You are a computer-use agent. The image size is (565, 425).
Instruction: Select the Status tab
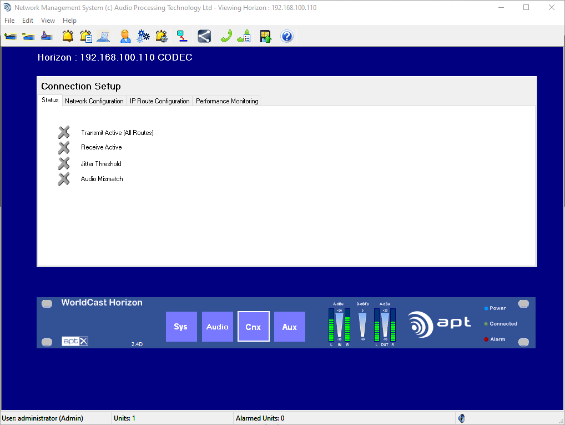point(50,101)
